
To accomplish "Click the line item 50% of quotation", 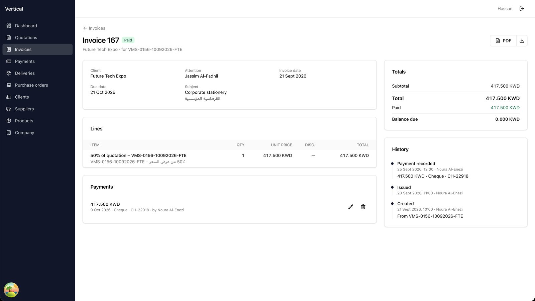I will (x=138, y=156).
